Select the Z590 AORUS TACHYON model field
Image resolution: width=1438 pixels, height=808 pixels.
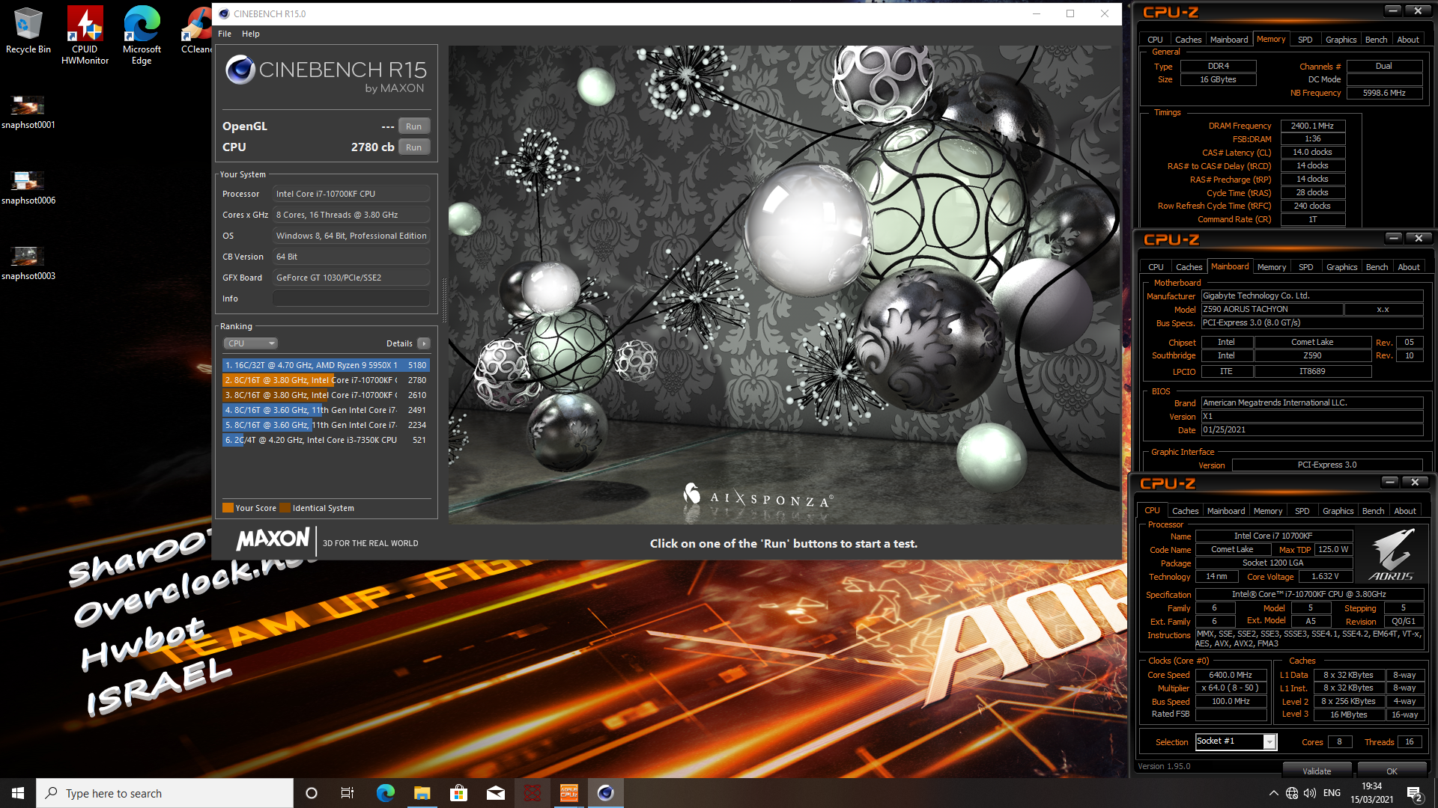click(1272, 309)
